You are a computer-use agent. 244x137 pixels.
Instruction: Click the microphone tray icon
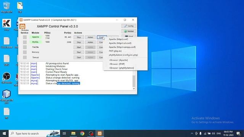201,134
